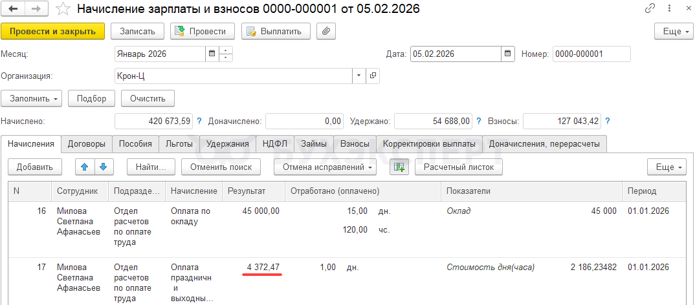Focus the Месяц field Январь 2026
Viewport: 695px width, 305px height.
click(x=160, y=54)
